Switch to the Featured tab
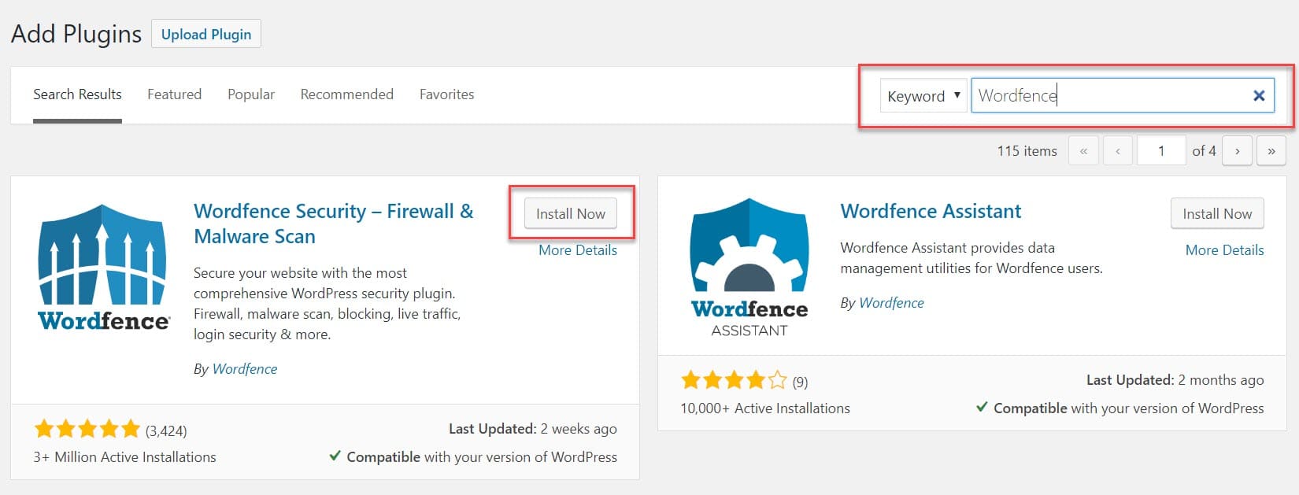Viewport: 1299px width, 495px height. (175, 94)
